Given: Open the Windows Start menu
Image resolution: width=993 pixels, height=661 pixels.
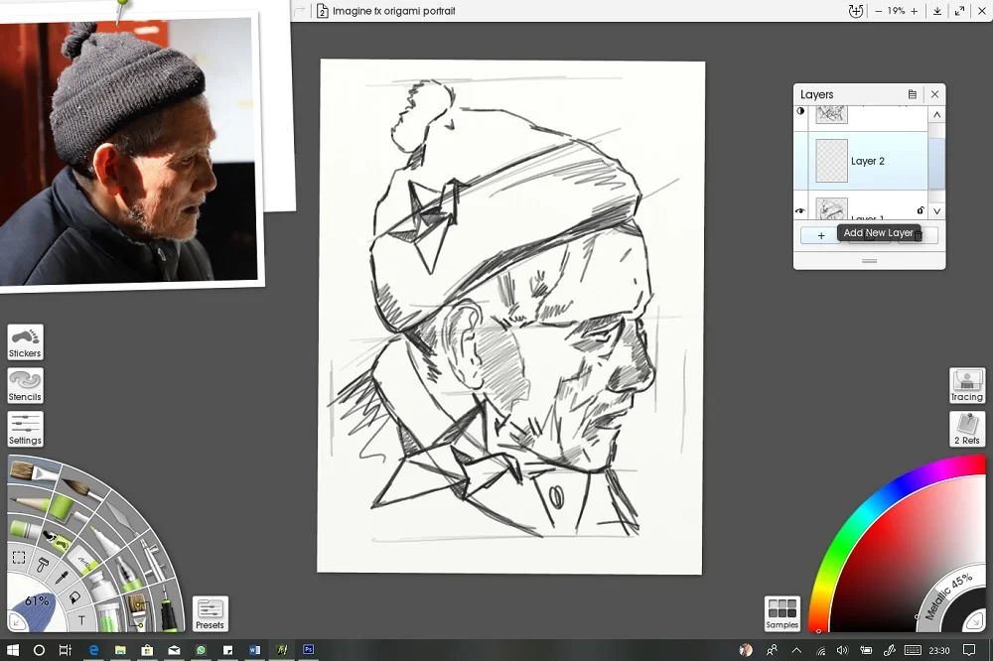Looking at the screenshot, I should pyautogui.click(x=12, y=650).
